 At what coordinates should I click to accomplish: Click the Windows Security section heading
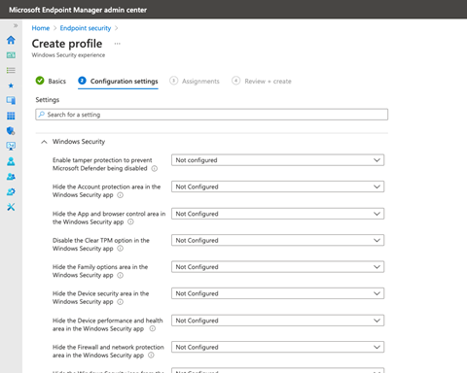79,142
